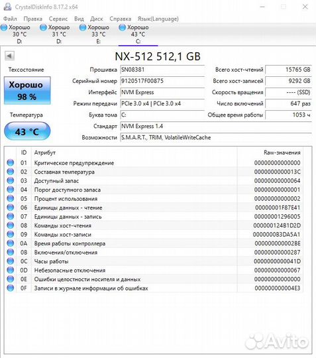
Task: Click the drive letter field C:
Action: (162, 115)
